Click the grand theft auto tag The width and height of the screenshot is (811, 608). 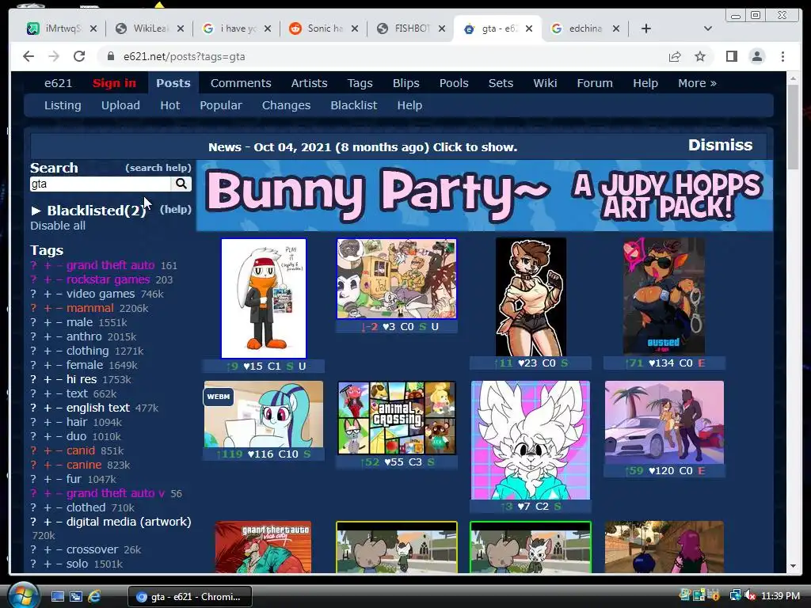click(x=110, y=265)
